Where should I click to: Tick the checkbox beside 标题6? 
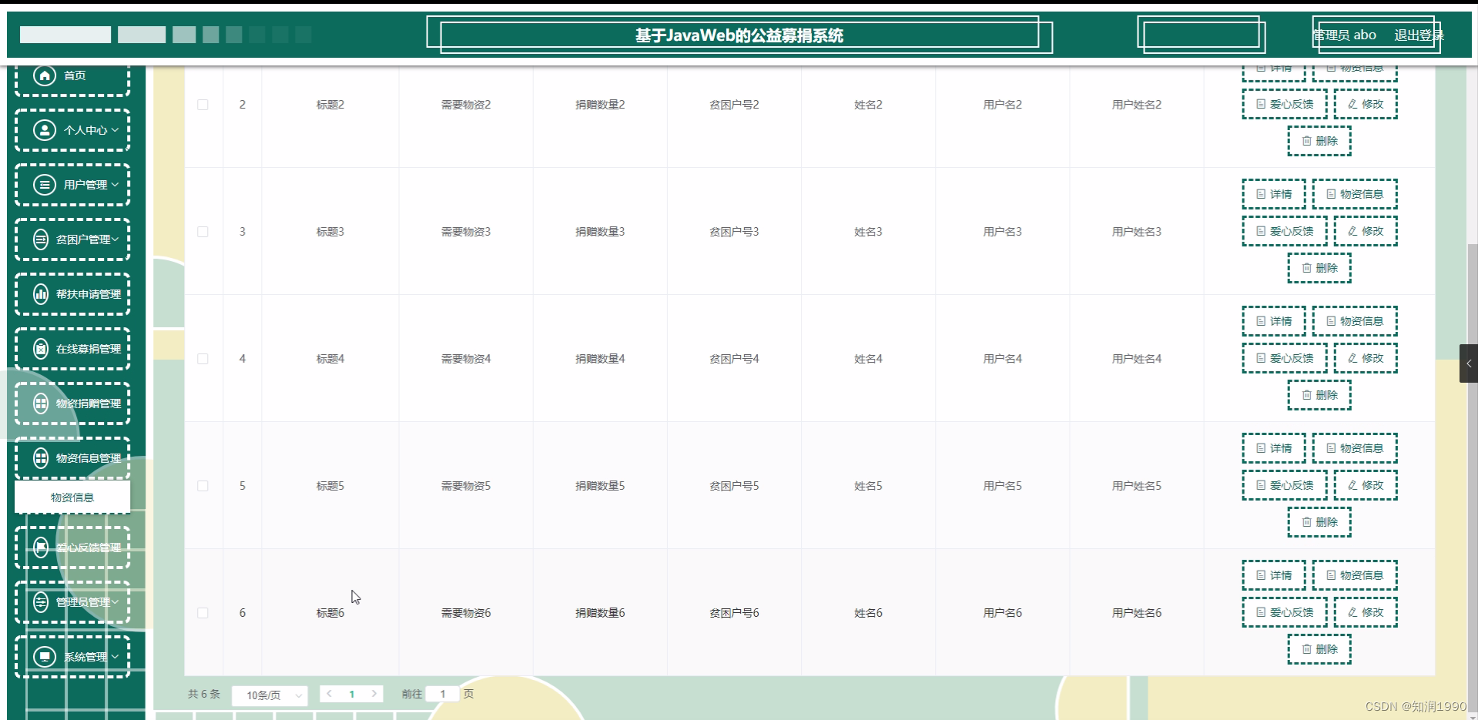pyautogui.click(x=203, y=612)
